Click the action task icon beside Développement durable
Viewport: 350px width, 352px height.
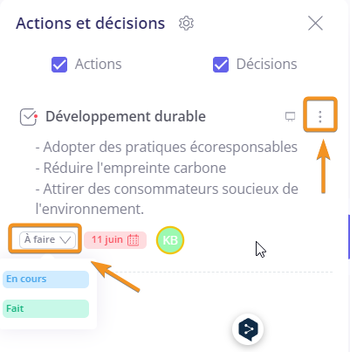point(29,117)
